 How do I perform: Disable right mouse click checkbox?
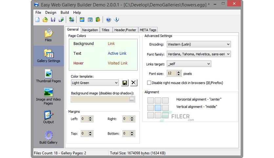149,83
